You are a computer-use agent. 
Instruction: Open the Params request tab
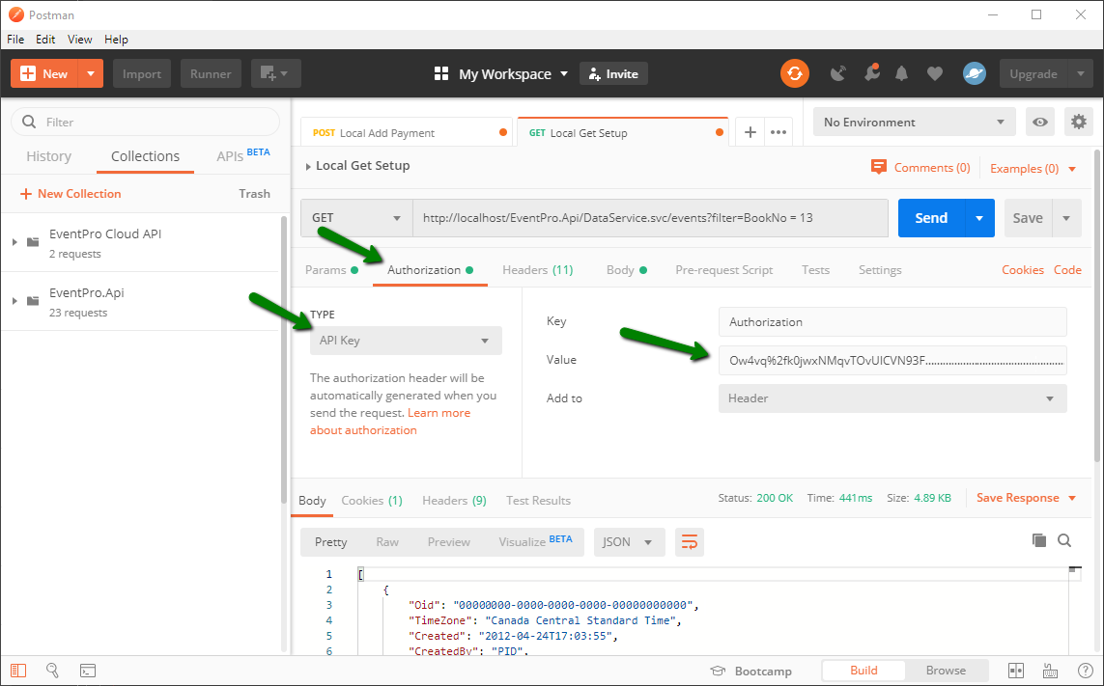(331, 269)
